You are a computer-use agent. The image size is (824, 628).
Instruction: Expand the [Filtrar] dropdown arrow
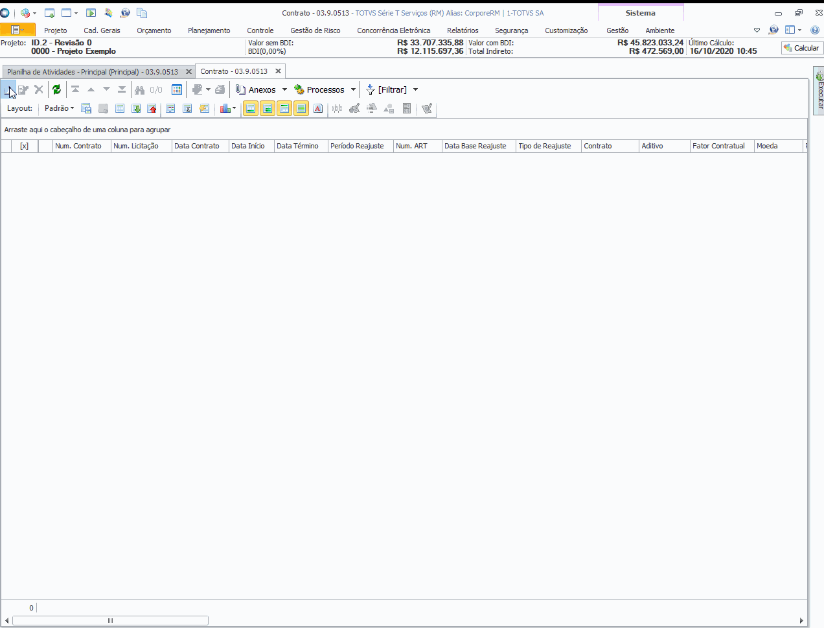[415, 90]
